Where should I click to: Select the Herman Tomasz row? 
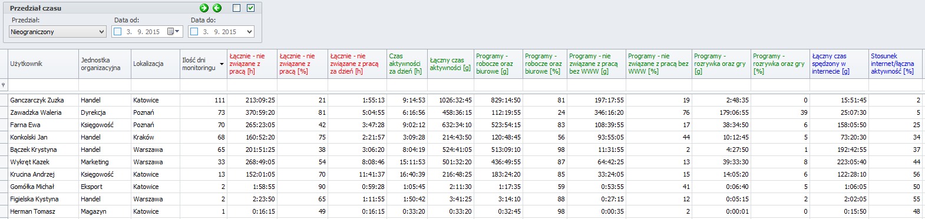(x=462, y=211)
